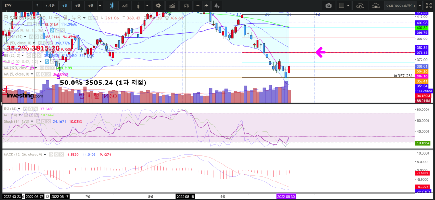Select the candlestick chart style icon
Image resolution: width=435 pixels, height=200 pixels.
pos(112,6)
